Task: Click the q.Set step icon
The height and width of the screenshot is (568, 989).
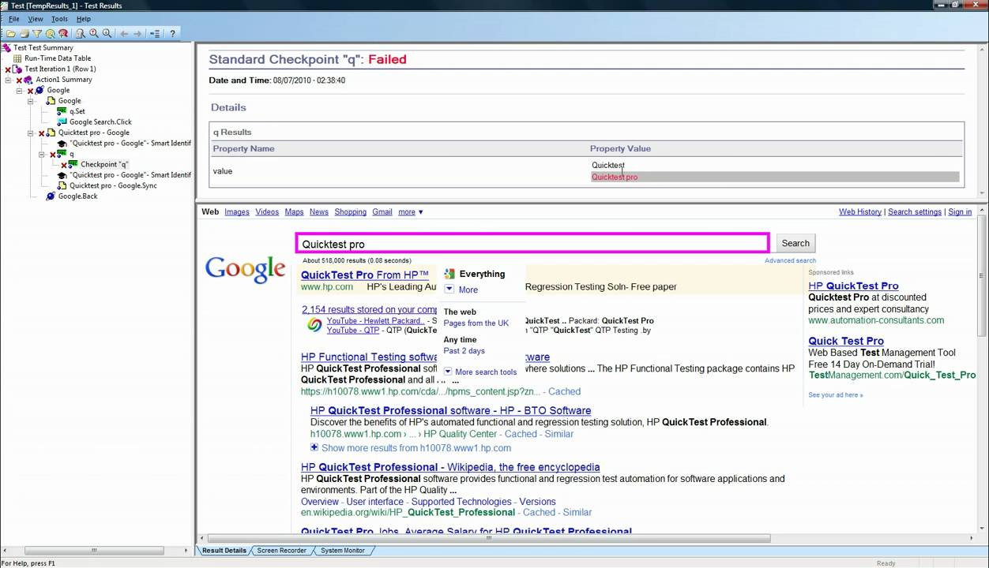Action: 62,111
